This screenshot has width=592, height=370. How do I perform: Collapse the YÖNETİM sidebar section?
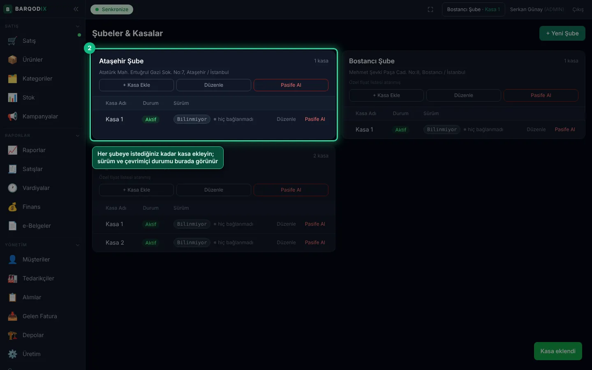pos(78,245)
